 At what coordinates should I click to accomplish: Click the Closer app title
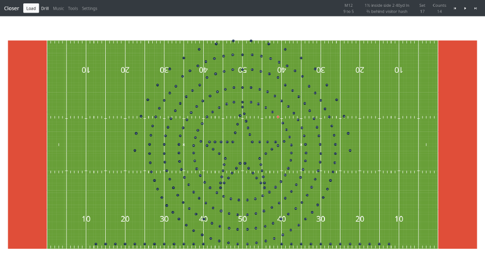click(x=12, y=8)
